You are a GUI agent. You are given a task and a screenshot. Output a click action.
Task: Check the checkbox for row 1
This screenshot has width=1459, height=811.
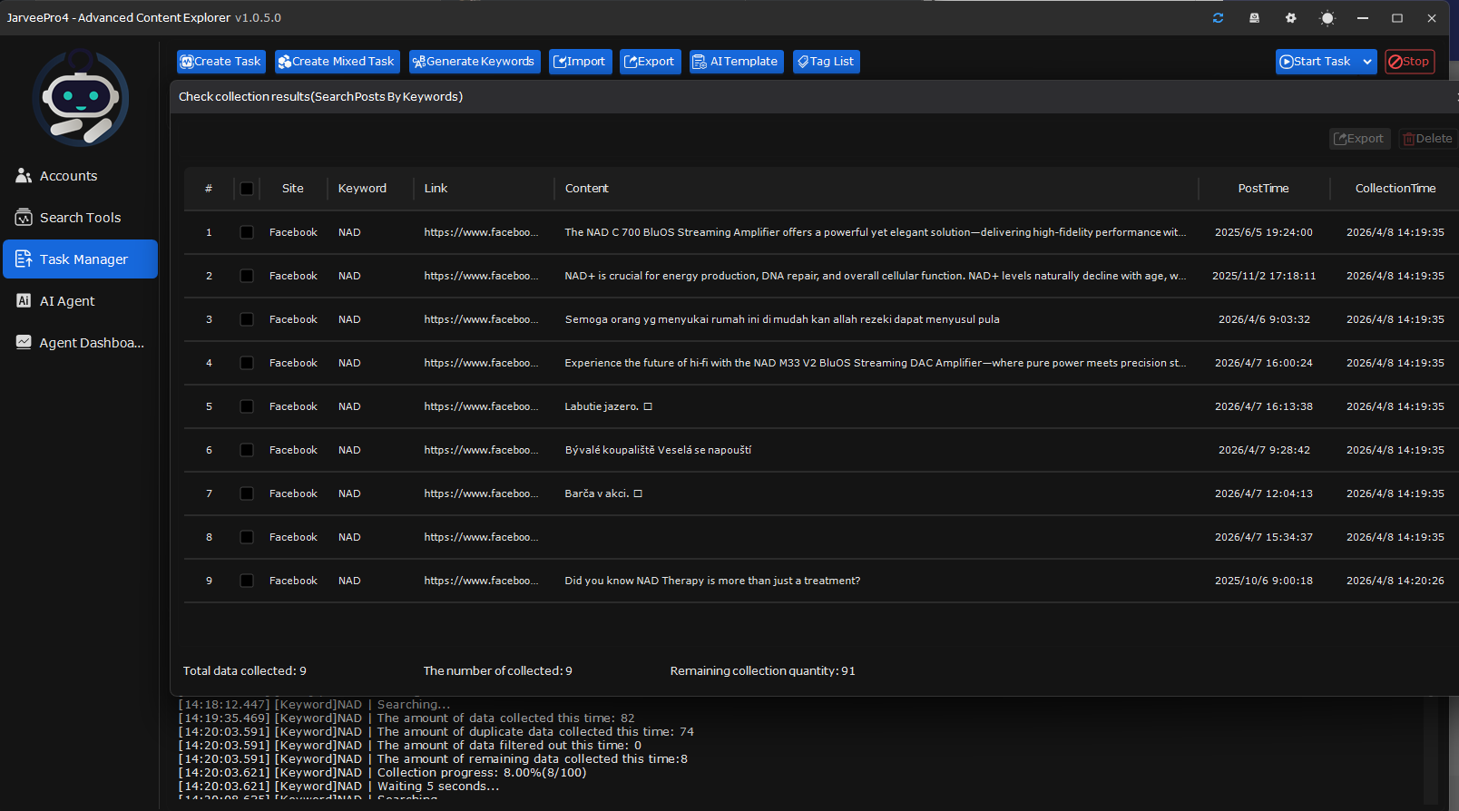click(x=246, y=232)
